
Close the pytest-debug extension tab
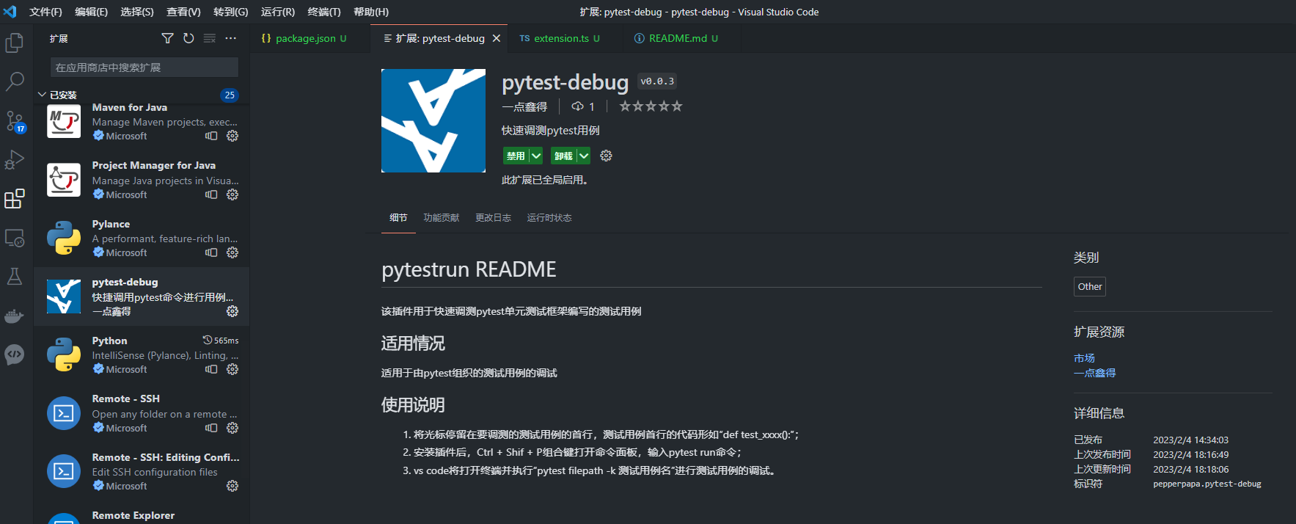pyautogui.click(x=497, y=38)
